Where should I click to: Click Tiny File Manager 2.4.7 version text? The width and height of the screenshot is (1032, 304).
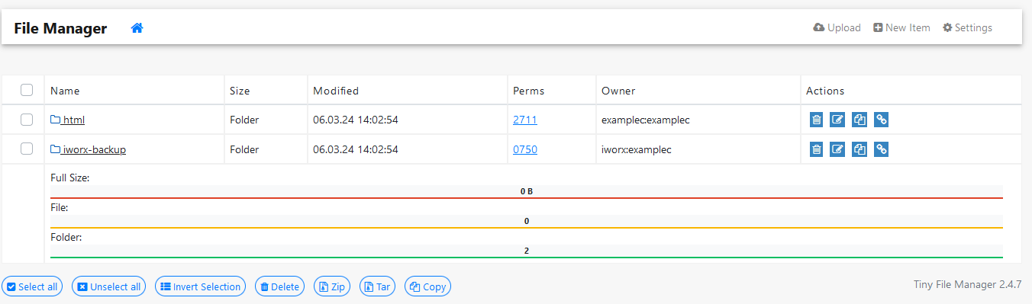(967, 284)
